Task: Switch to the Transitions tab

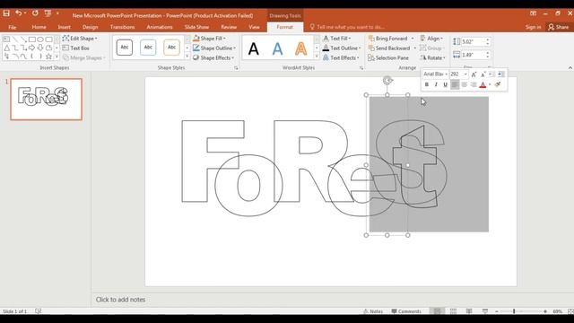Action: pos(122,27)
